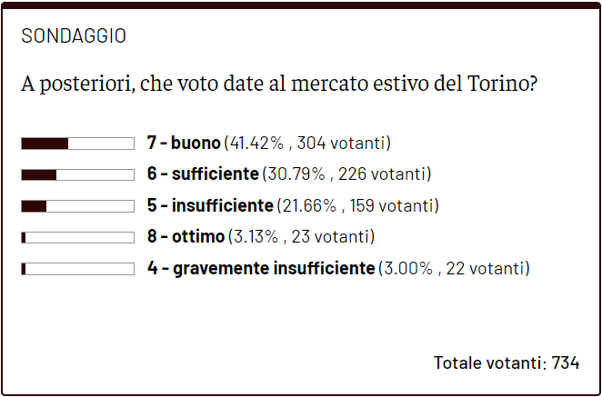Select the '4 - gravemente insufficiente' label

(261, 269)
